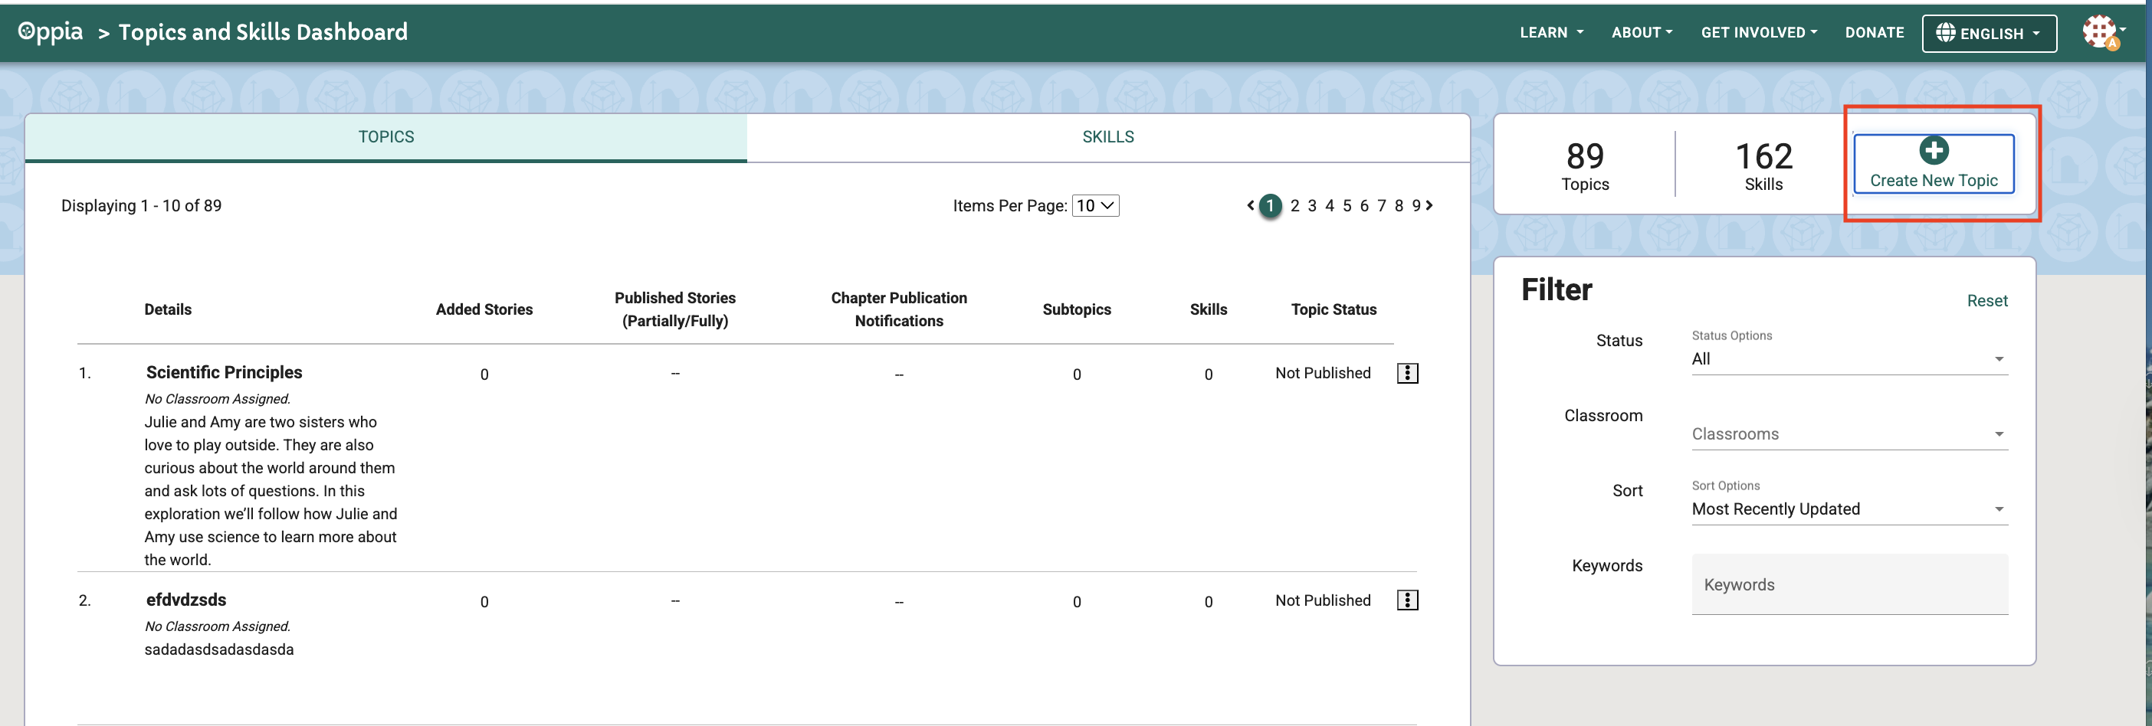Image resolution: width=2152 pixels, height=726 pixels.
Task: Click the globe icon for language
Action: click(1946, 32)
